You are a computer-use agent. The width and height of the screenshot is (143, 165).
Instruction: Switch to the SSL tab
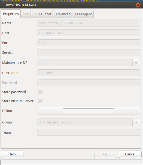point(26,14)
